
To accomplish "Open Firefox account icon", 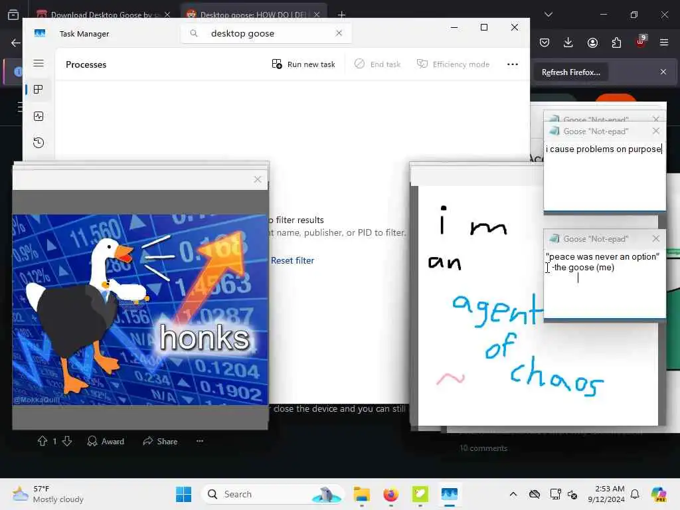I will coord(592,42).
